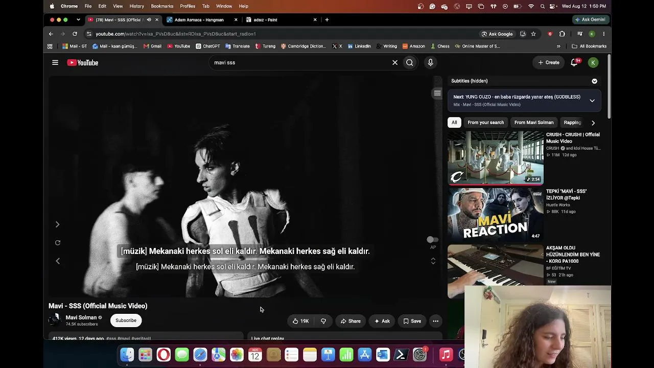Click Ask Google in the address bar
The image size is (654, 368).
(497, 34)
